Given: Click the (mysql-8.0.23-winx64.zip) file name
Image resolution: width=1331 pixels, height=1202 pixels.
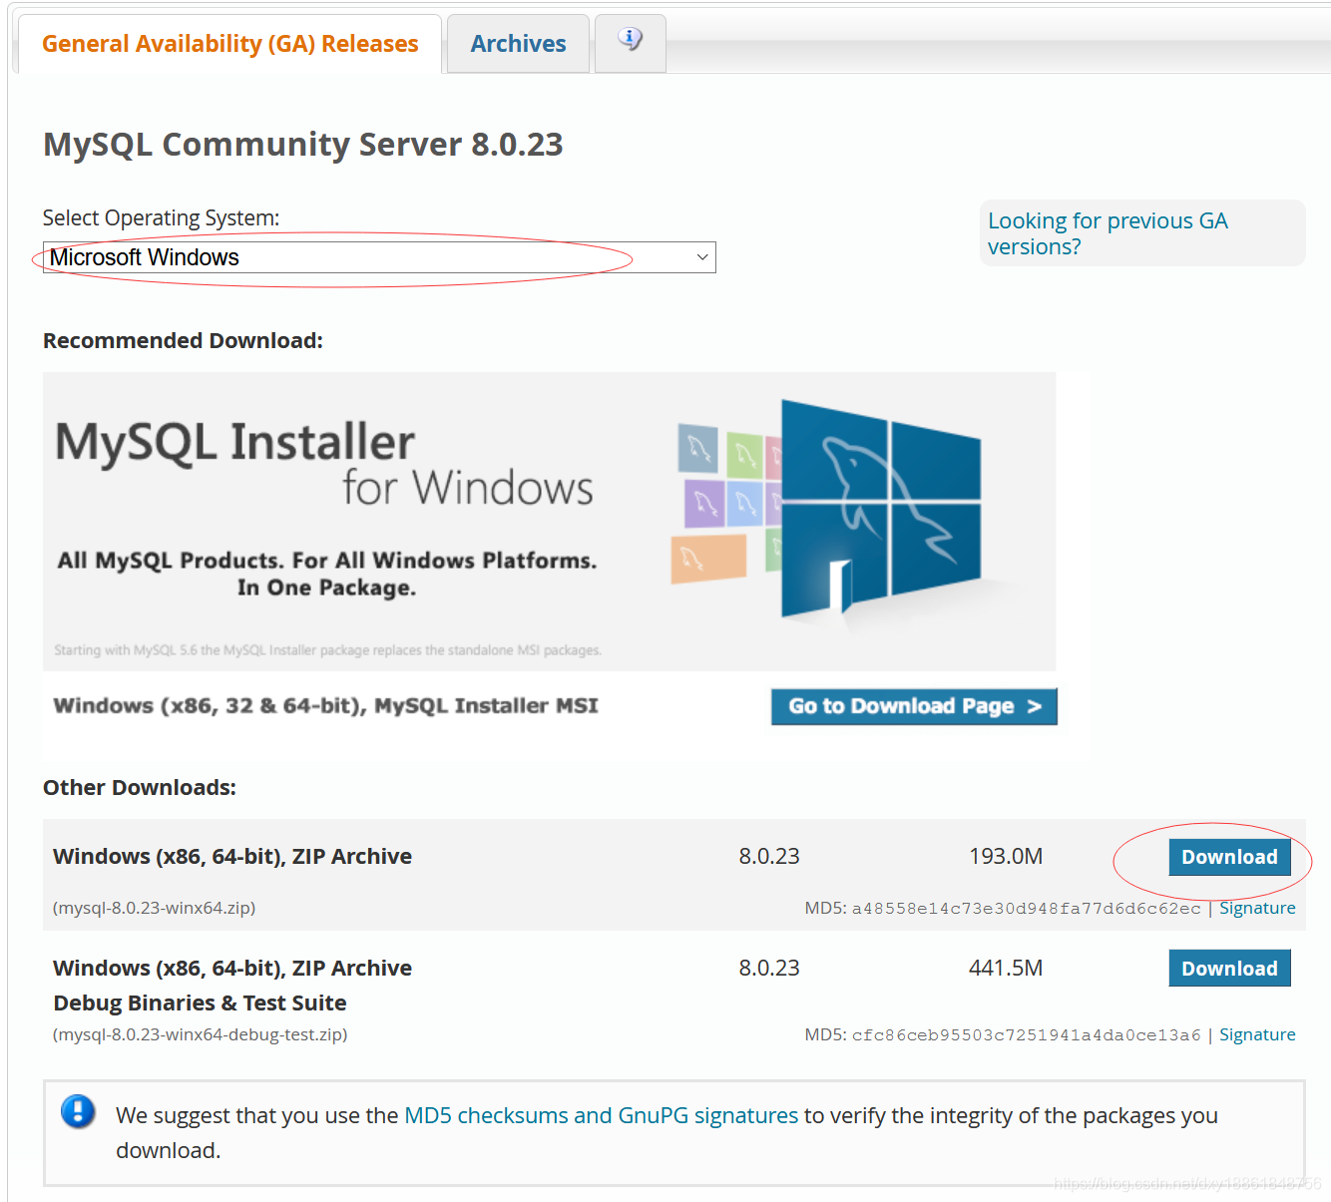Looking at the screenshot, I should 155,908.
